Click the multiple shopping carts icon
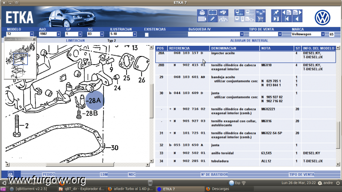The image size is (342, 192). click(260, 12)
